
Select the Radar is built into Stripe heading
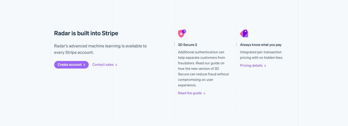coord(86,33)
